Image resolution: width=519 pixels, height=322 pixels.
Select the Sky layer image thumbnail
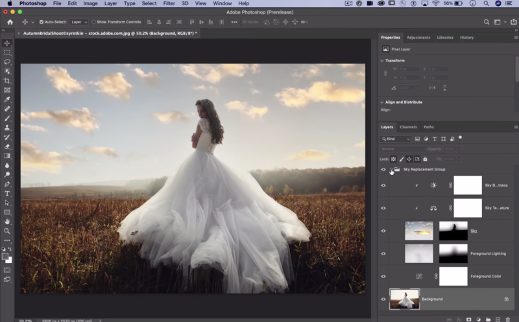(418, 231)
